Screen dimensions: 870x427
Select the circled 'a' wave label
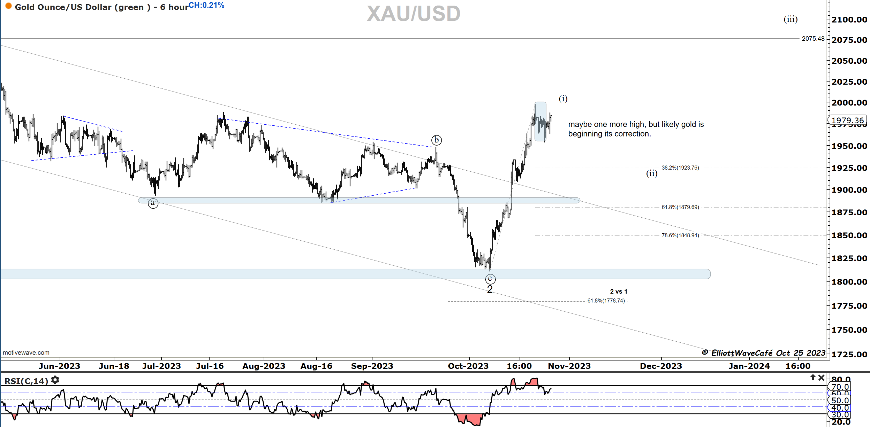[x=153, y=203]
